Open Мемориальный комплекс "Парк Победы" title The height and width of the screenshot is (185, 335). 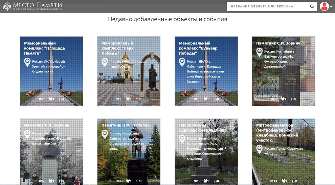(x=117, y=48)
